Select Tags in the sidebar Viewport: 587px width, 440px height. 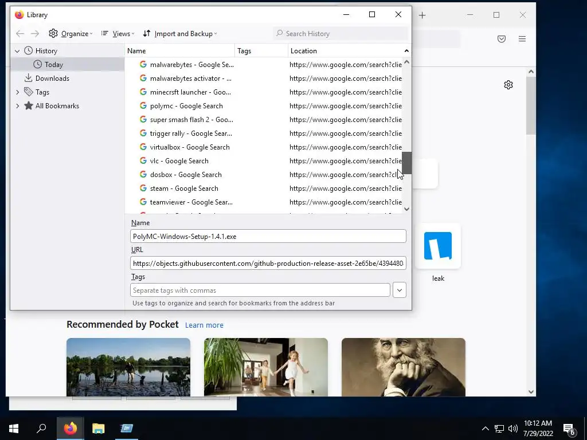42,92
